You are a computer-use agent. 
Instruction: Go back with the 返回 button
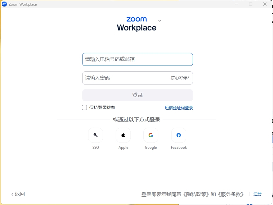click(x=18, y=194)
